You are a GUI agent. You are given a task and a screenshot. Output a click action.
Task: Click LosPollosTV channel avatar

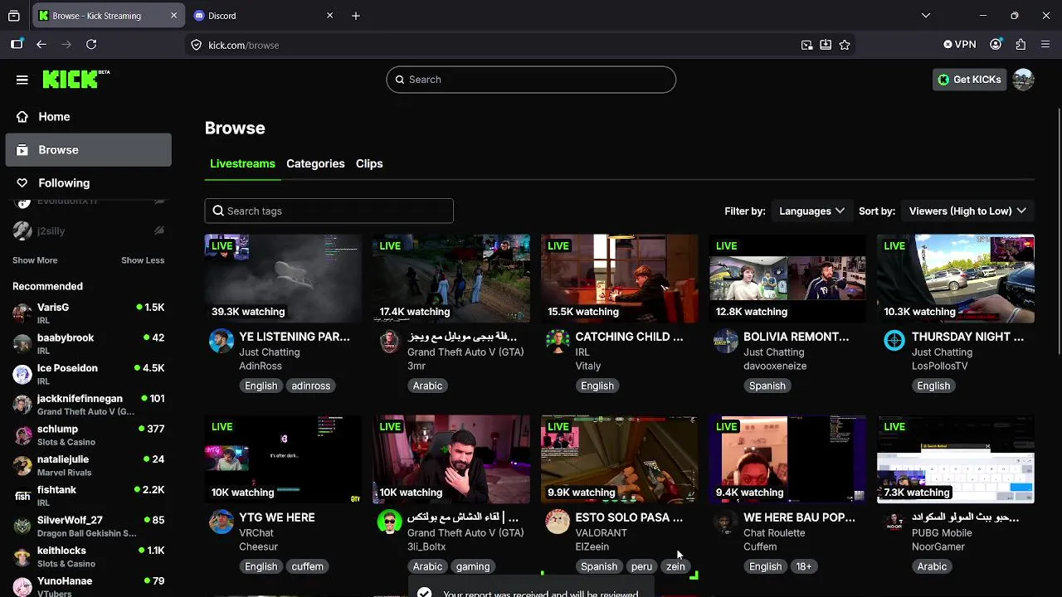(894, 341)
